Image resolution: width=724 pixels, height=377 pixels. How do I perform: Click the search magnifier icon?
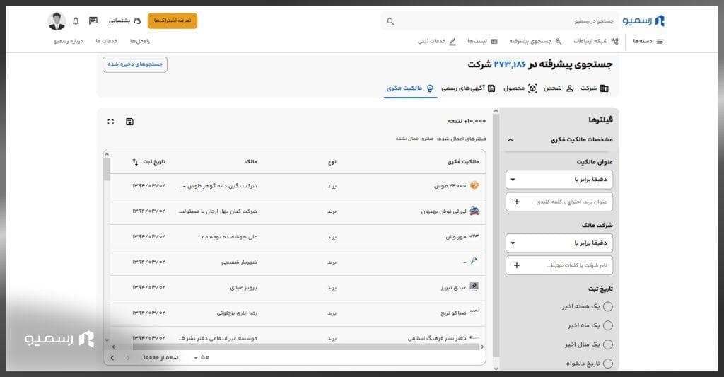tap(390, 21)
